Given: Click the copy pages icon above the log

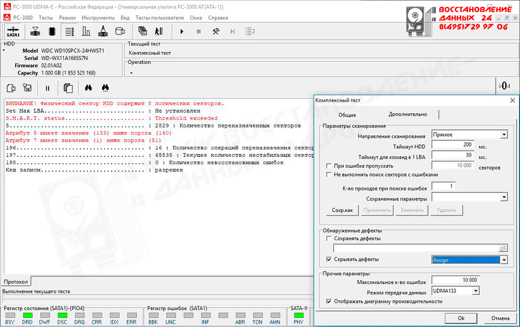Looking at the screenshot, I should point(68,88).
